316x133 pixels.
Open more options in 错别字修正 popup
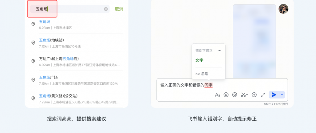coord(220,51)
